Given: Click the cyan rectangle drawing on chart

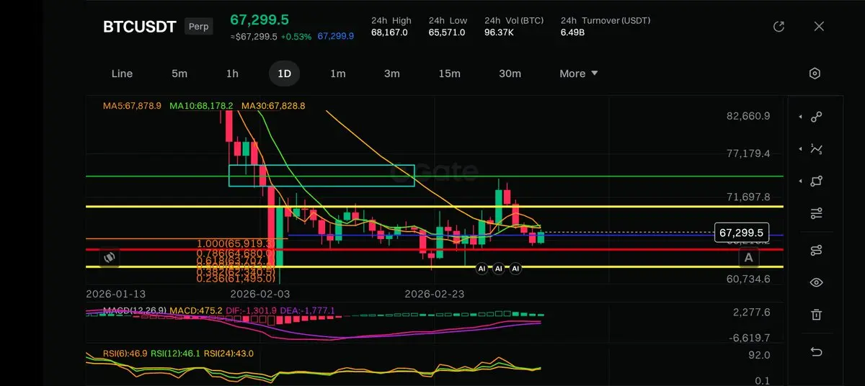Looking at the screenshot, I should click(x=321, y=175).
